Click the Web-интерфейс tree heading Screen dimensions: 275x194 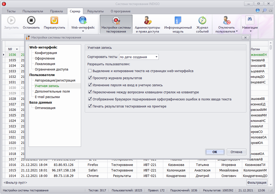point(43,47)
